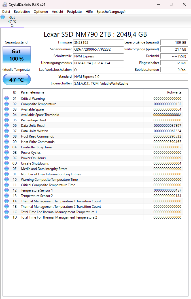191x299 pixels.
Task: Click the status orb for Percentage Used
Action: 7,120
